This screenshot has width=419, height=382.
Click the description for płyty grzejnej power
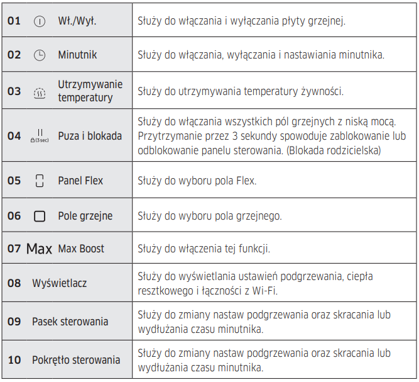click(x=241, y=21)
